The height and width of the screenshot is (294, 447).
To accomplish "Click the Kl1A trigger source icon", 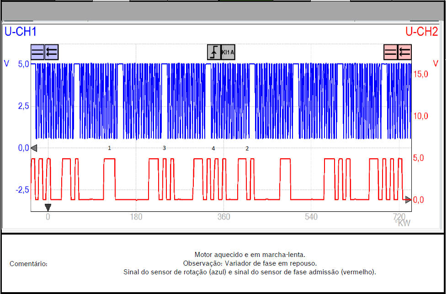I will (228, 52).
